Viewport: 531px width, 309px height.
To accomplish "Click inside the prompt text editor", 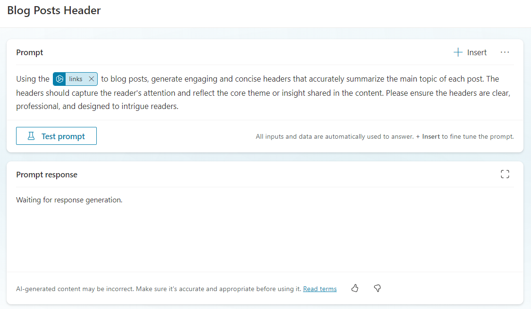I will (x=264, y=93).
